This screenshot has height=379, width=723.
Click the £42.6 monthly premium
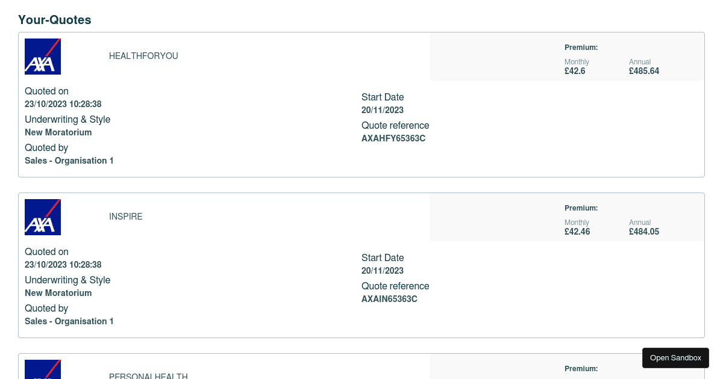575,71
